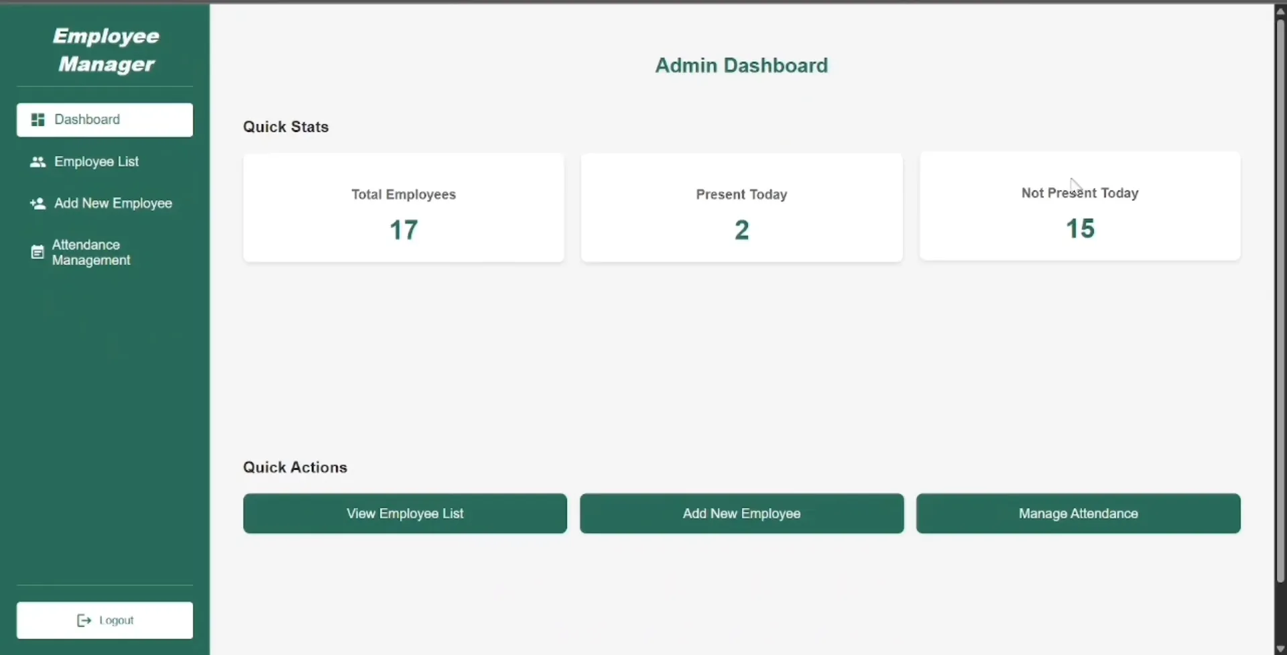Click the exit arrow icon on Logout
1287x655 pixels.
84,620
